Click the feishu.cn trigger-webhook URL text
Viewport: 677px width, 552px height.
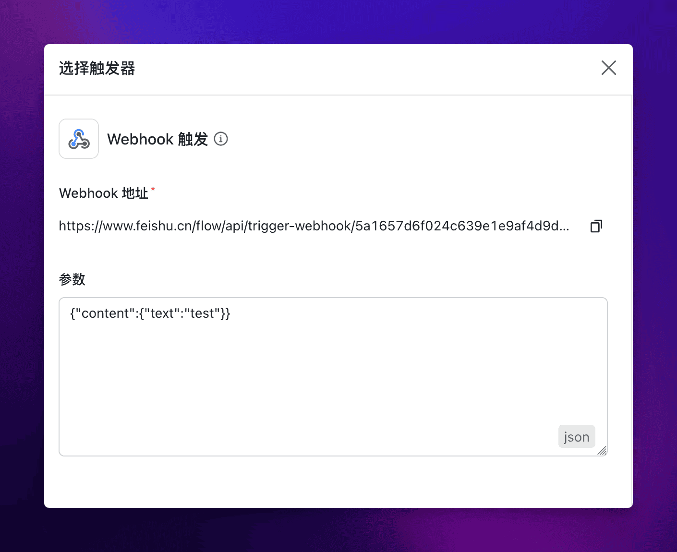314,226
